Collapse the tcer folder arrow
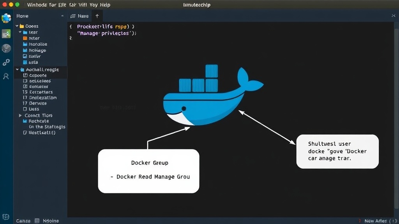This screenshot has width=399, height=224. 20,32
